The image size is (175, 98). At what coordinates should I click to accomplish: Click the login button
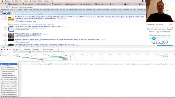pyautogui.click(x=171, y=24)
